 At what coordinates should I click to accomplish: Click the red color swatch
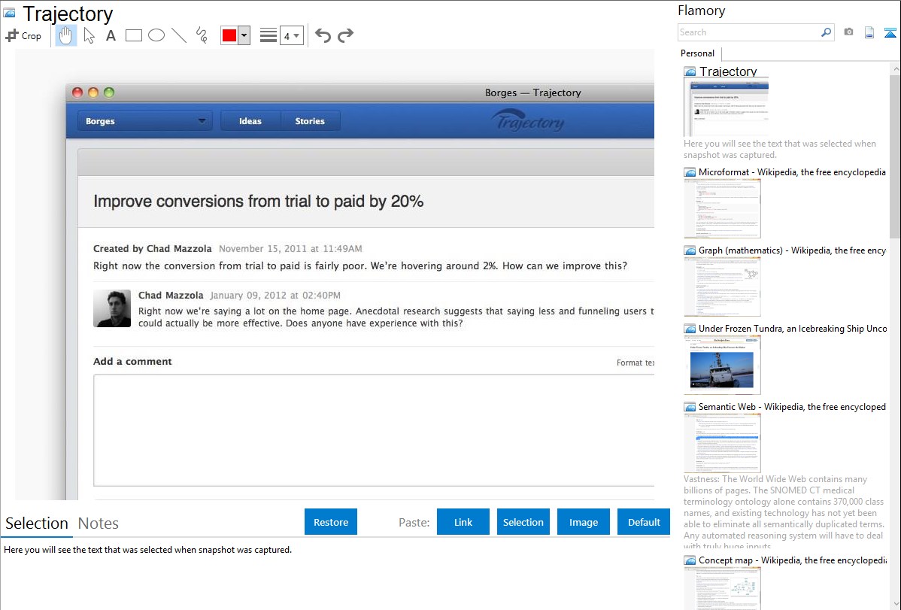pos(229,35)
